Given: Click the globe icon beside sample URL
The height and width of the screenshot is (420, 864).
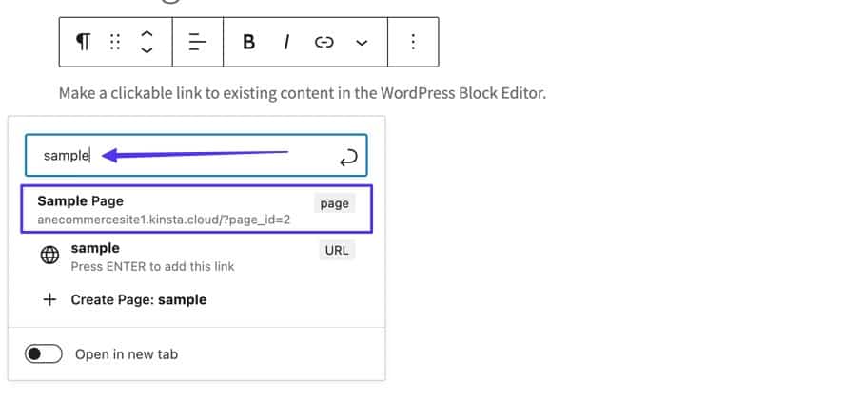Looking at the screenshot, I should click(x=49, y=256).
